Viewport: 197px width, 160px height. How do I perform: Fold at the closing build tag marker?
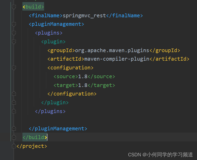tap(14, 137)
